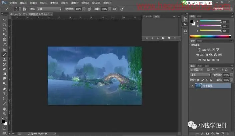The height and width of the screenshot is (136, 235).
Task: Select the Path Selection tool
Action: (x=4, y=99)
